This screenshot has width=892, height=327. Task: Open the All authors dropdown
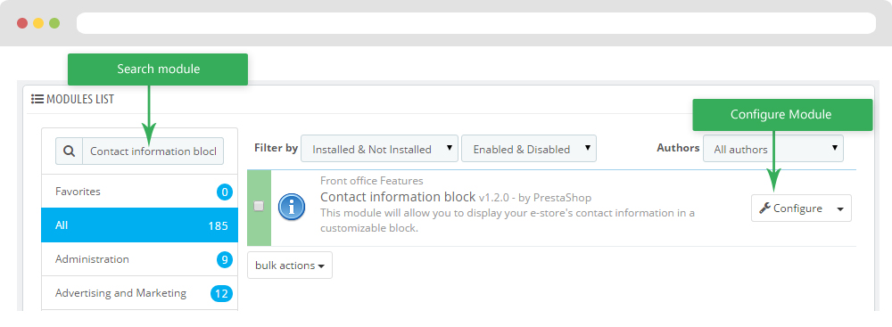point(773,149)
